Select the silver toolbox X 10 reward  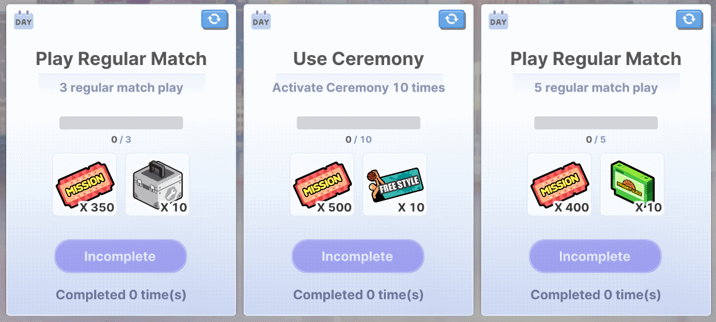pyautogui.click(x=157, y=185)
